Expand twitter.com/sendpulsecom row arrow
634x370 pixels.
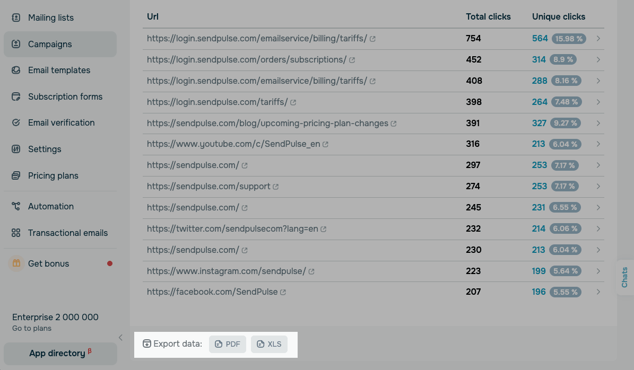point(598,229)
